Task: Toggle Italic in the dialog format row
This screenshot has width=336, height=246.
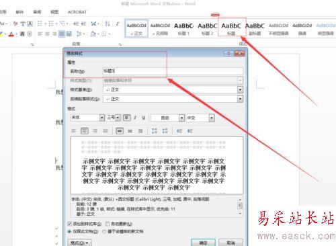Action: (135, 118)
